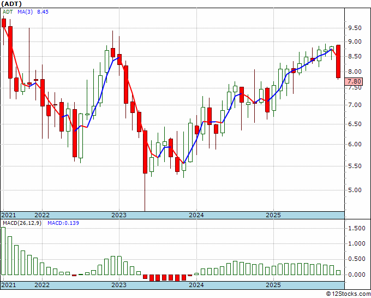Click the 0.000 MACD axis label
Viewport: 371px width, 298px height.
pos(357,275)
